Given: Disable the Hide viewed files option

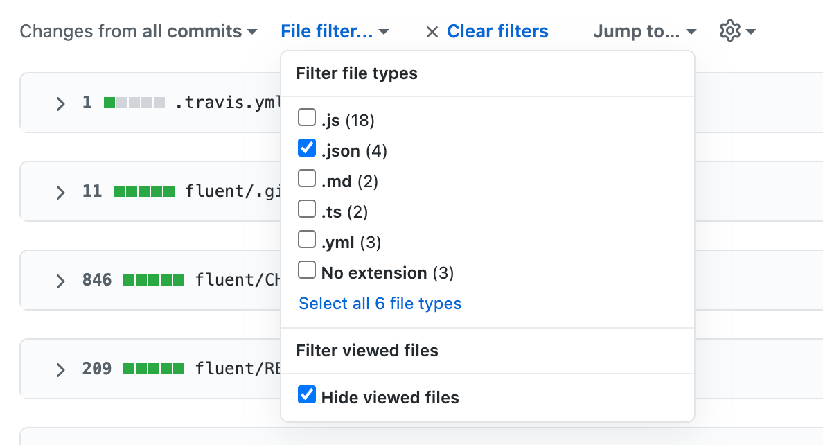Looking at the screenshot, I should (x=306, y=393).
